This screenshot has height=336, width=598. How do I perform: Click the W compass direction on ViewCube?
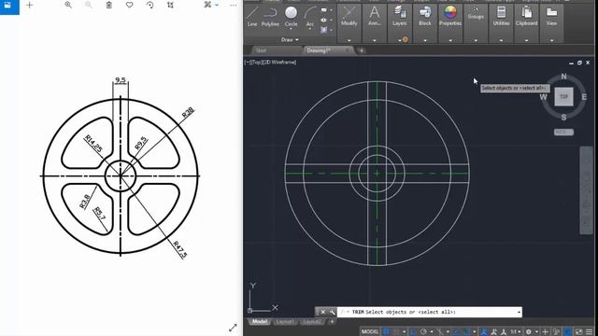point(544,97)
